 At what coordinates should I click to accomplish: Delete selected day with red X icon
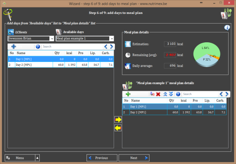point(158,94)
